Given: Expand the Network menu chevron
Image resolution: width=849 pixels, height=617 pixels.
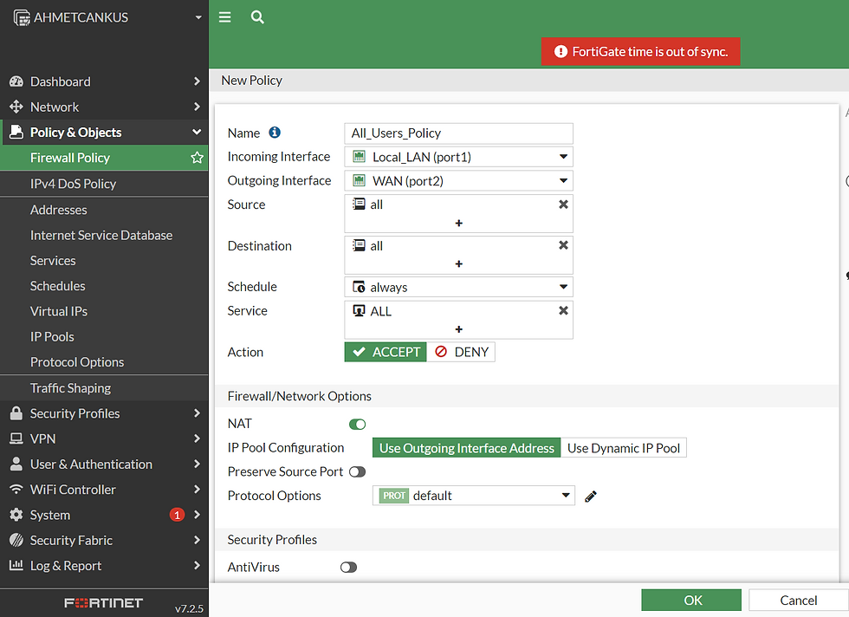Looking at the screenshot, I should [198, 107].
